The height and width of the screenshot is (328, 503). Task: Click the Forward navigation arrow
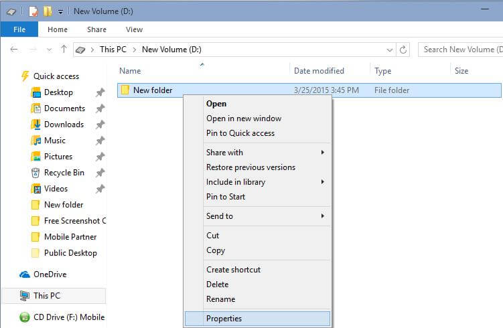(33, 50)
